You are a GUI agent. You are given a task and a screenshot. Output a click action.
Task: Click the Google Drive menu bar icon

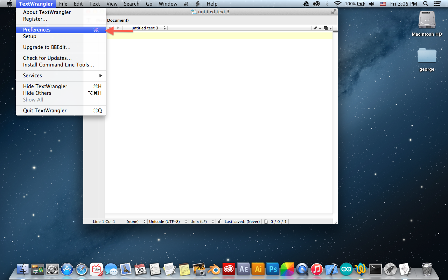306,4
